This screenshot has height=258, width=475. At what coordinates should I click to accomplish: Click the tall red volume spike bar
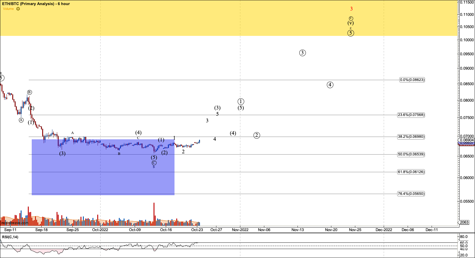coord(154,214)
